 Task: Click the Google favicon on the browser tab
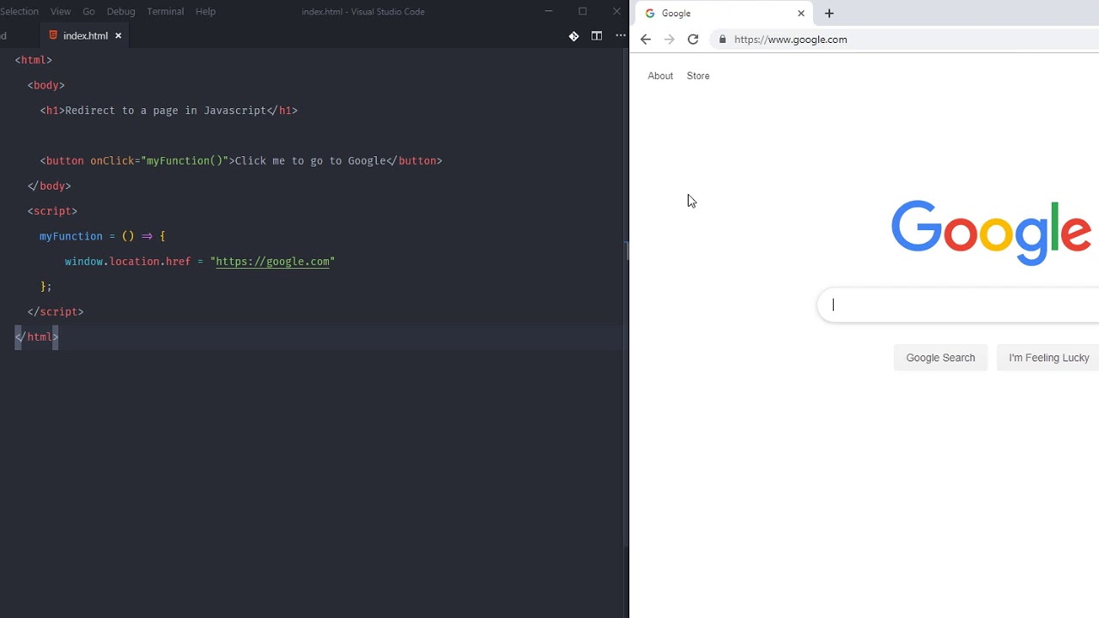(x=650, y=14)
